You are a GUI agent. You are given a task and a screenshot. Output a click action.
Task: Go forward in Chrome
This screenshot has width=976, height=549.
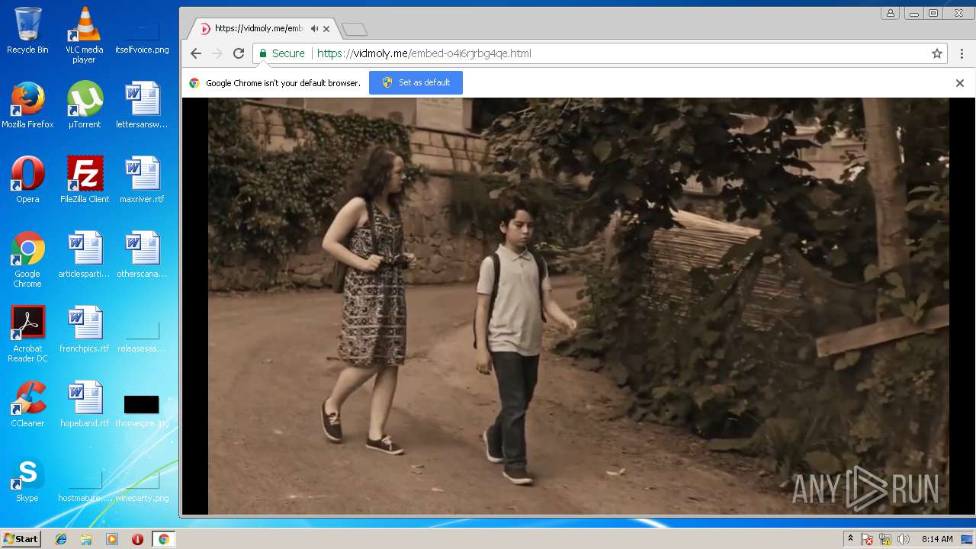tap(217, 53)
